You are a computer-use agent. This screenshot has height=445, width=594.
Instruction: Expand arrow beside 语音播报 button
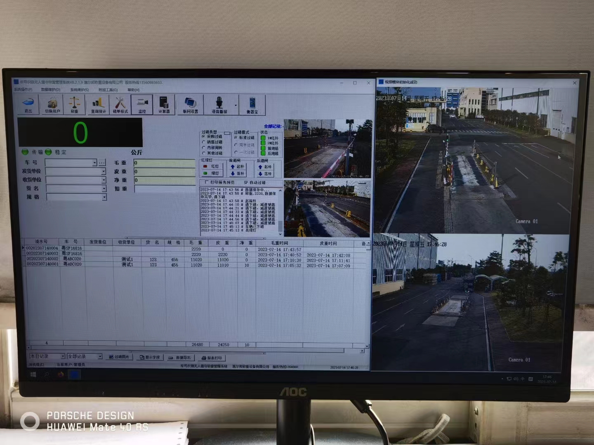pos(236,105)
